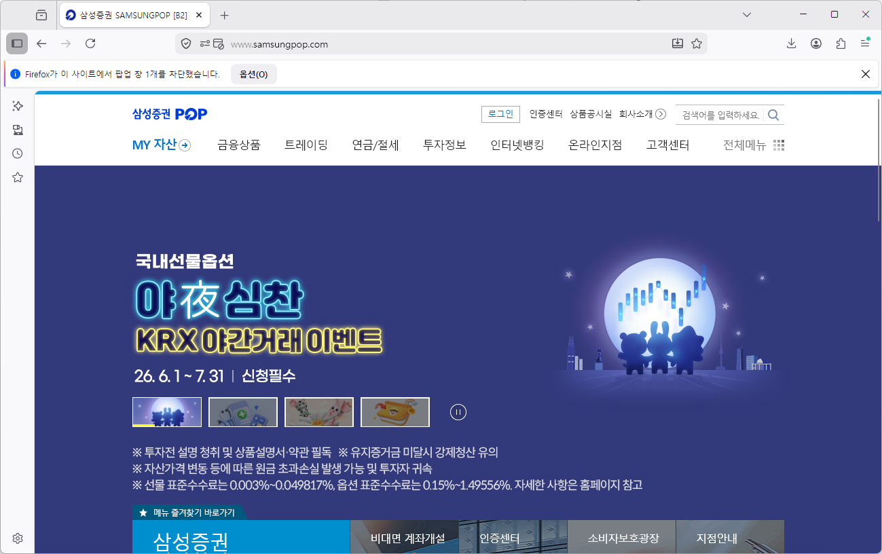
Task: Open the Firefox application menu
Action: point(865,43)
